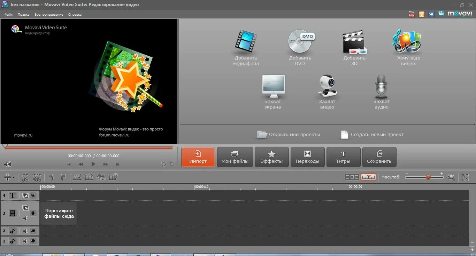Image resolution: width=476 pixels, height=256 pixels.
Task: Click the film-with-music-note toolbar icon
Action: [77, 177]
